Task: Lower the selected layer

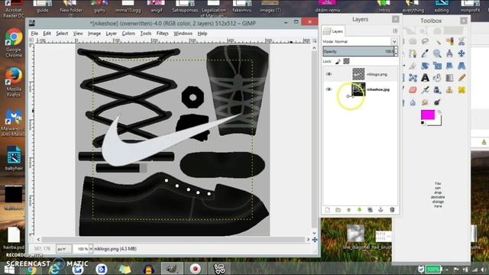Action: pos(359,210)
